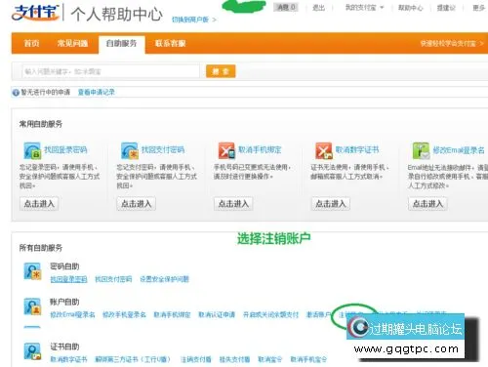Open the 修改手机登录名 link
Viewport: 488px width, 367px height.
pos(124,314)
